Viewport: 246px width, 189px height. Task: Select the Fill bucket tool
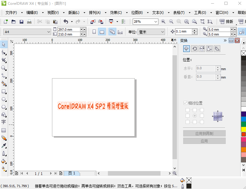coord(4,161)
